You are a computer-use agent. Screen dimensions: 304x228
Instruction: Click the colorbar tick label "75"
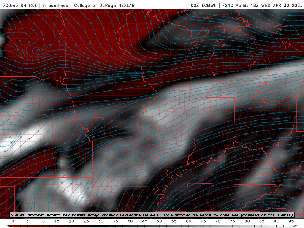pyautogui.click(x=233, y=221)
